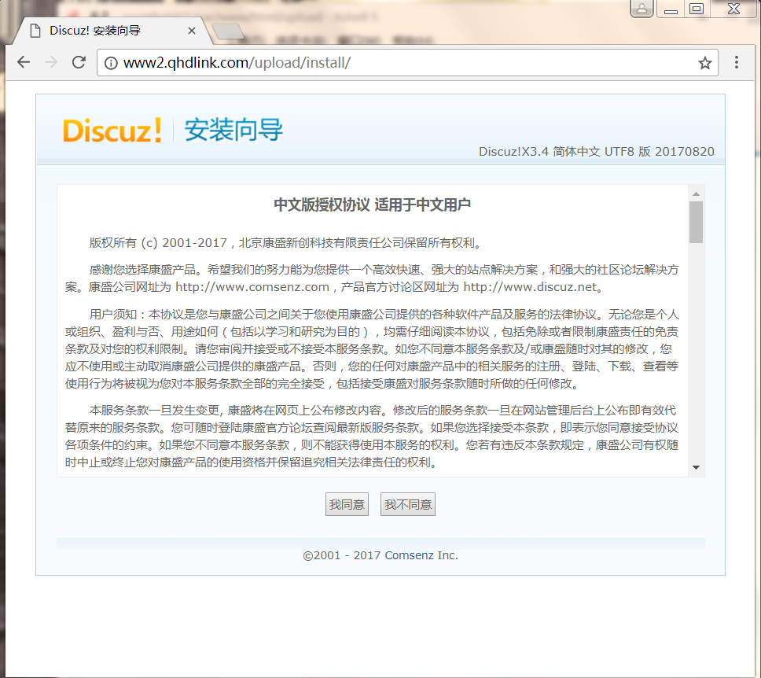761x678 pixels.
Task: Open the Comsenz link in footer
Action: coord(409,555)
